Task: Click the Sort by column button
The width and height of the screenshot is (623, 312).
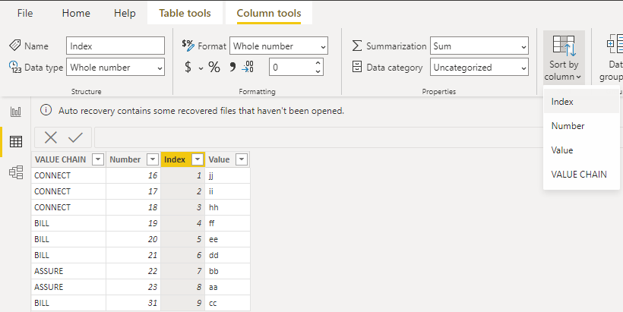Action: point(564,58)
